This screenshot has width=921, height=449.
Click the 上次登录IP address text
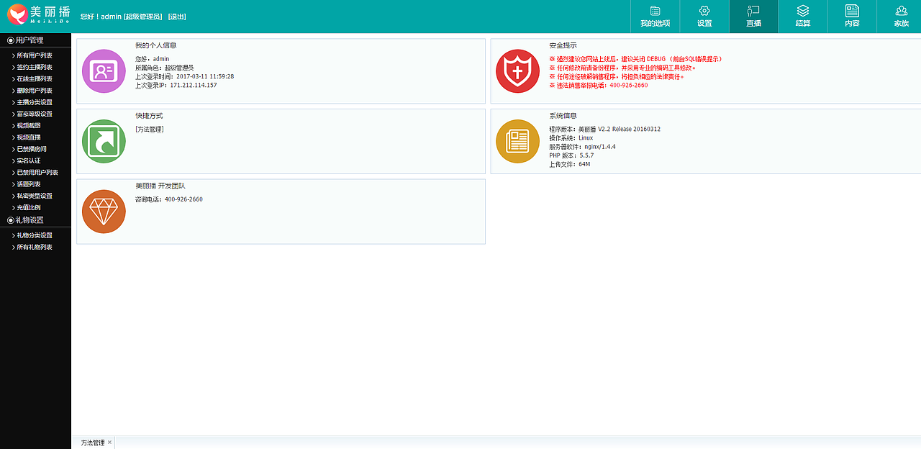click(x=176, y=85)
